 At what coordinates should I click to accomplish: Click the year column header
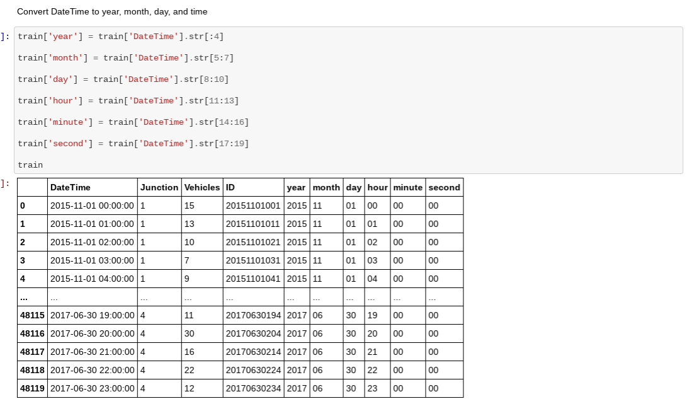pyautogui.click(x=296, y=187)
